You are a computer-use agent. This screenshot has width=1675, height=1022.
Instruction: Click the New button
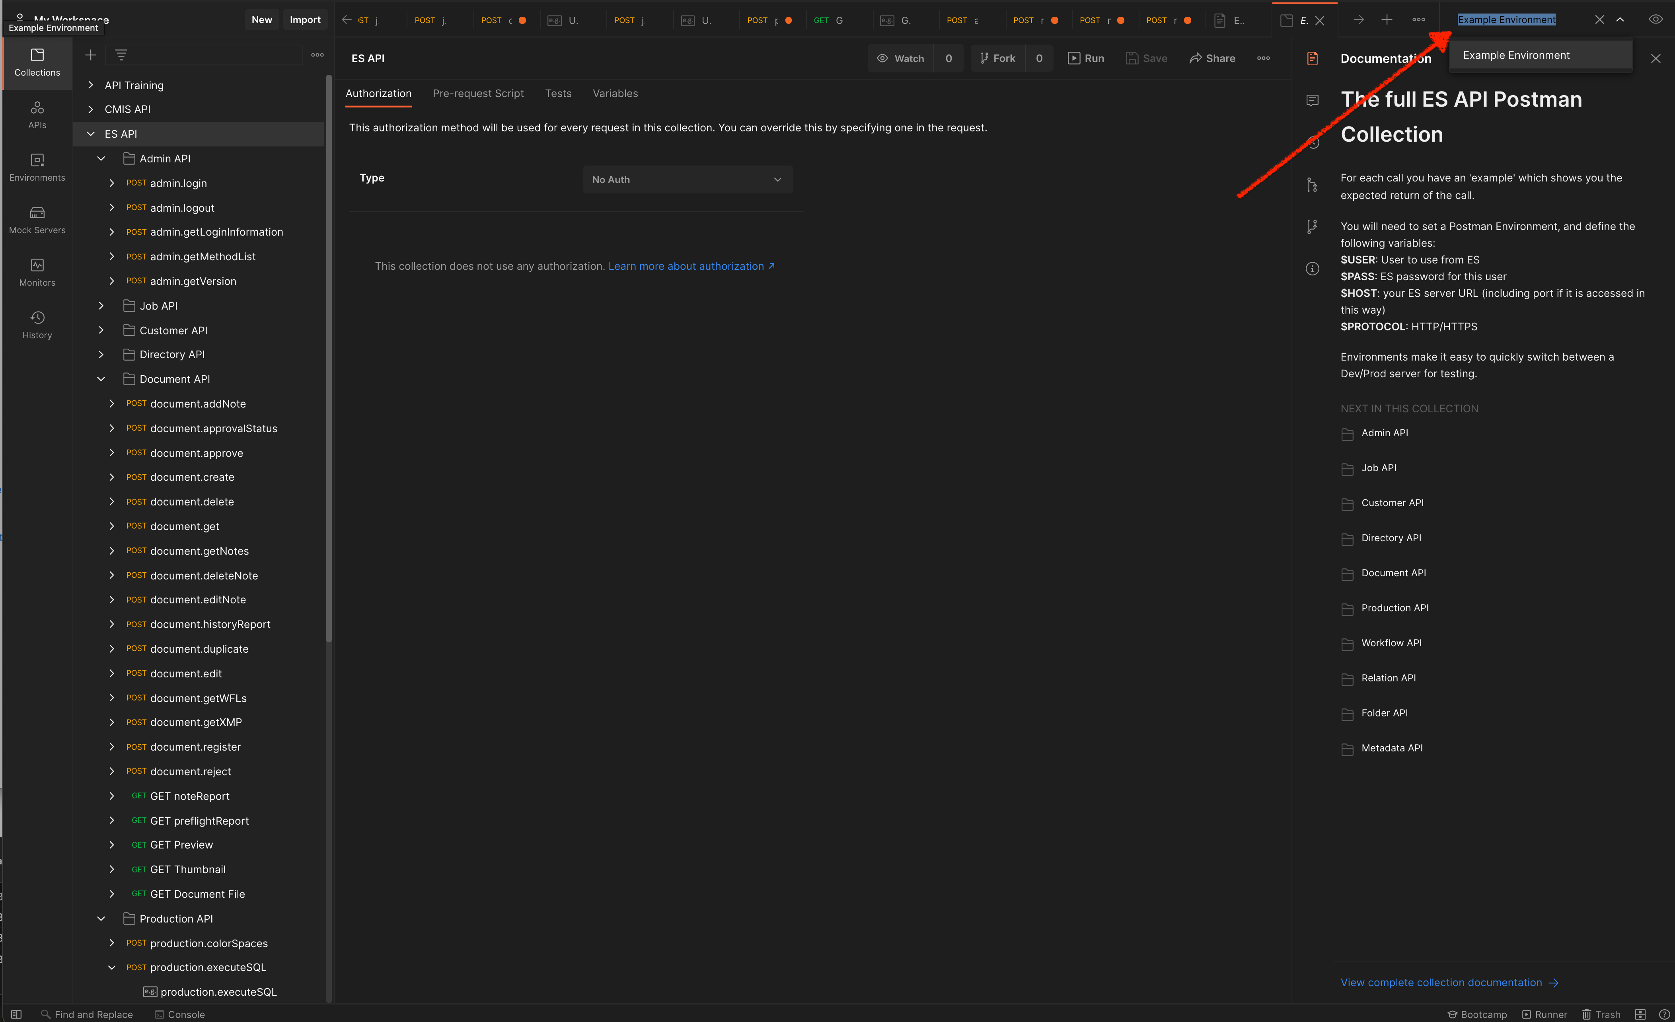pyautogui.click(x=262, y=20)
